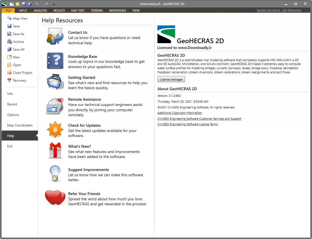Click the GeoHECRAS app logo in title bar
Image resolution: width=312 pixels, height=239 pixels.
click(4, 4)
